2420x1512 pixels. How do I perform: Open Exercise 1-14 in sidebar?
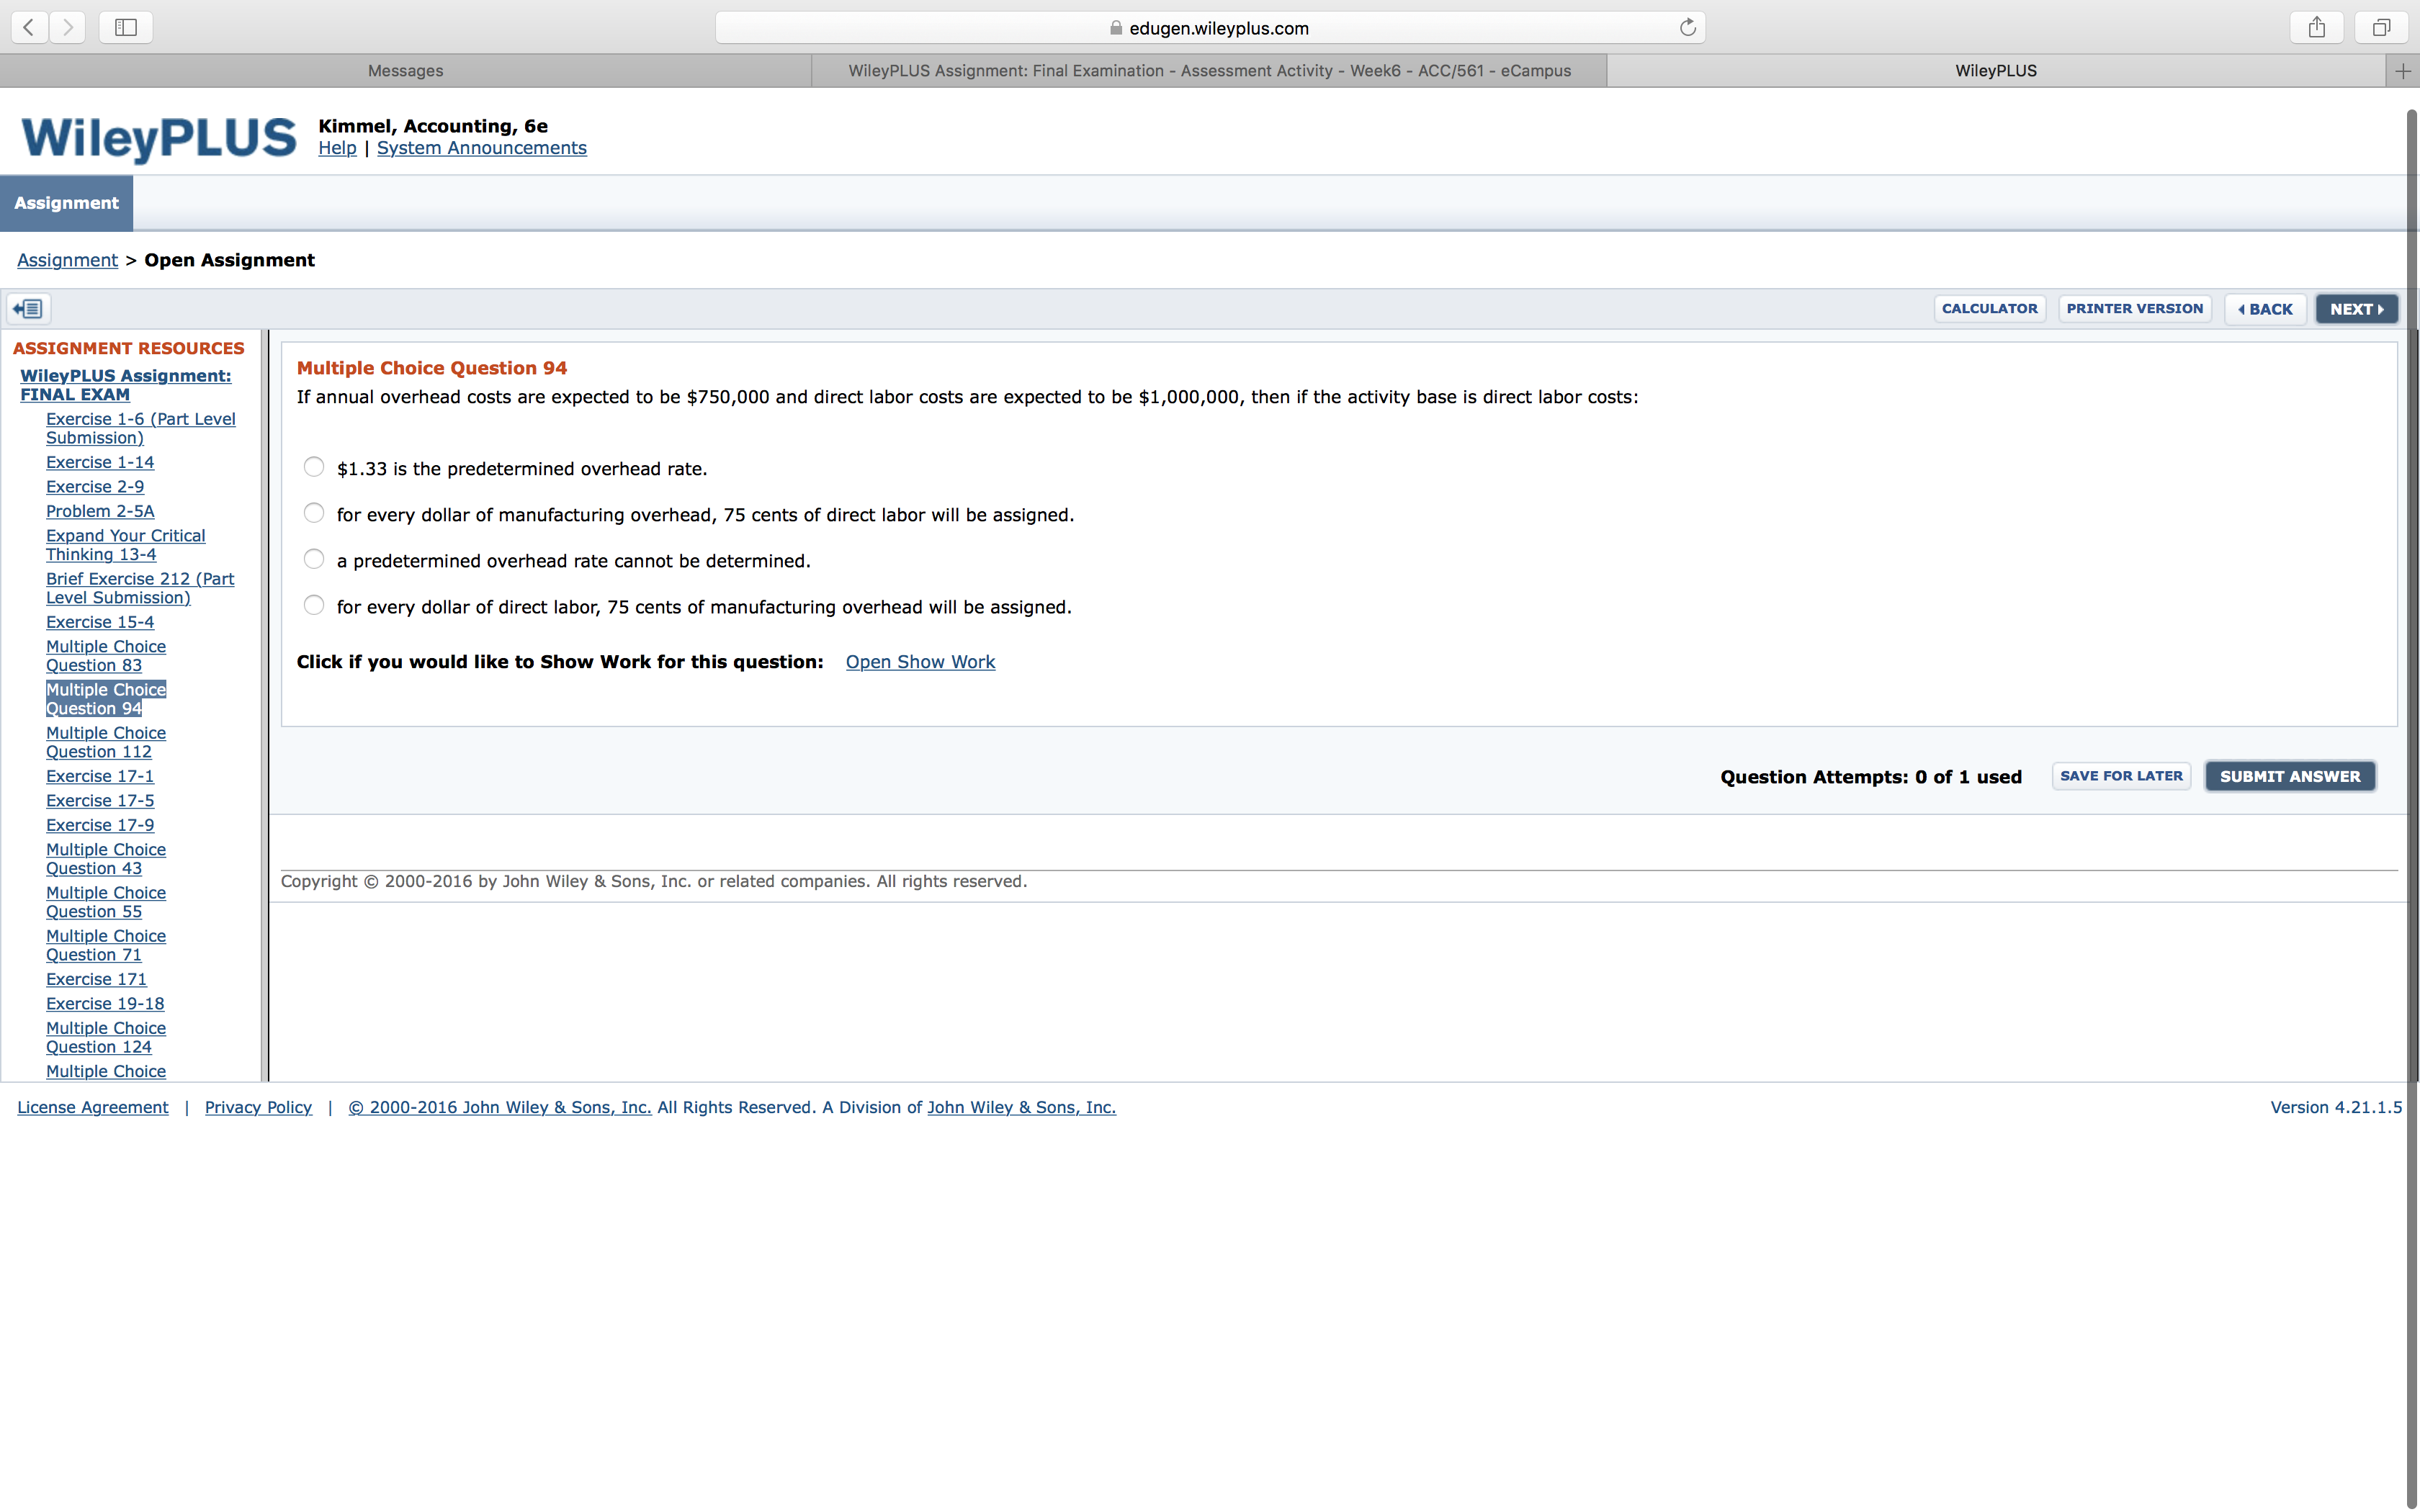(x=100, y=462)
